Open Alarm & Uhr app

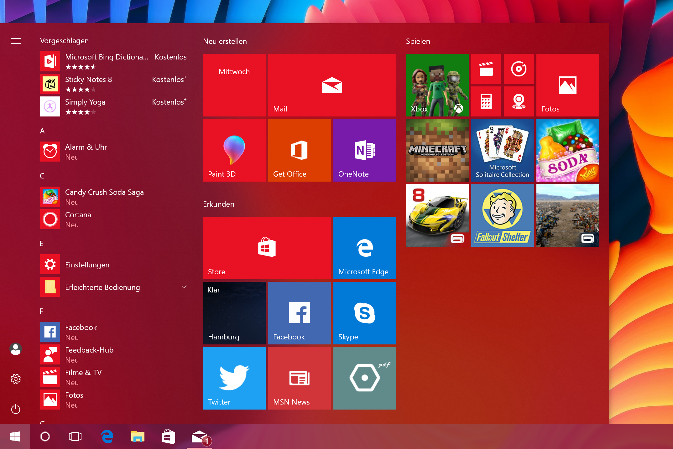pos(114,152)
